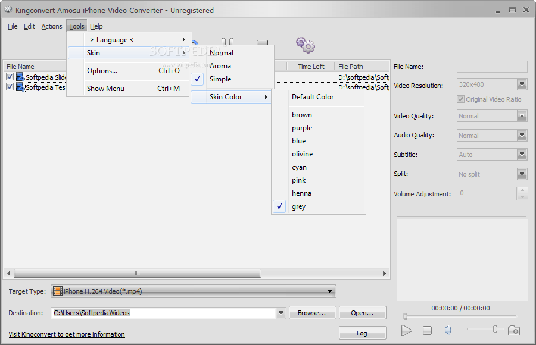536x345 pixels.
Task: Open the settings gears toolbar icon
Action: (306, 45)
